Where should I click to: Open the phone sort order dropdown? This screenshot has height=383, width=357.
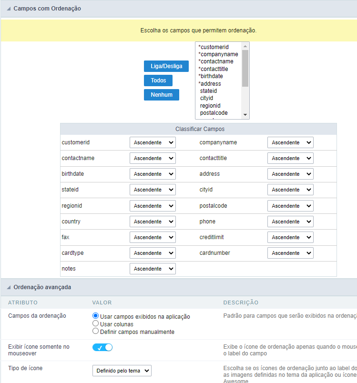click(290, 222)
